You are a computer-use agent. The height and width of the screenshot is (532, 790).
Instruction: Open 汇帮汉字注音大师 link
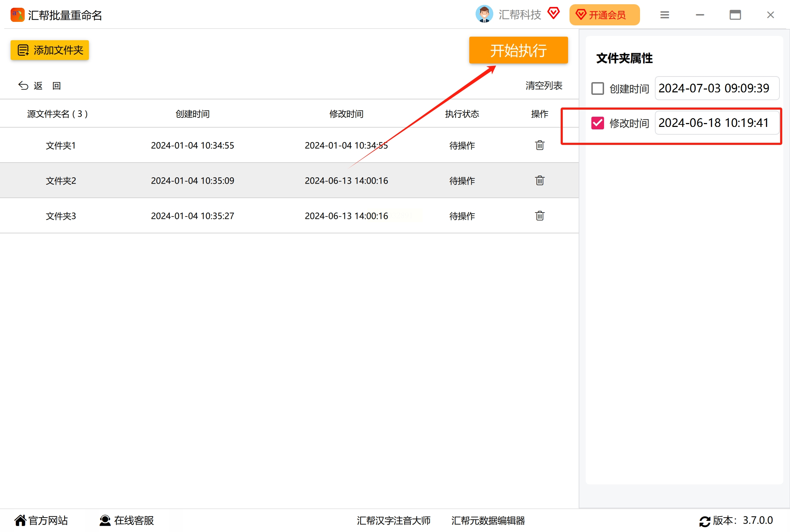(393, 520)
